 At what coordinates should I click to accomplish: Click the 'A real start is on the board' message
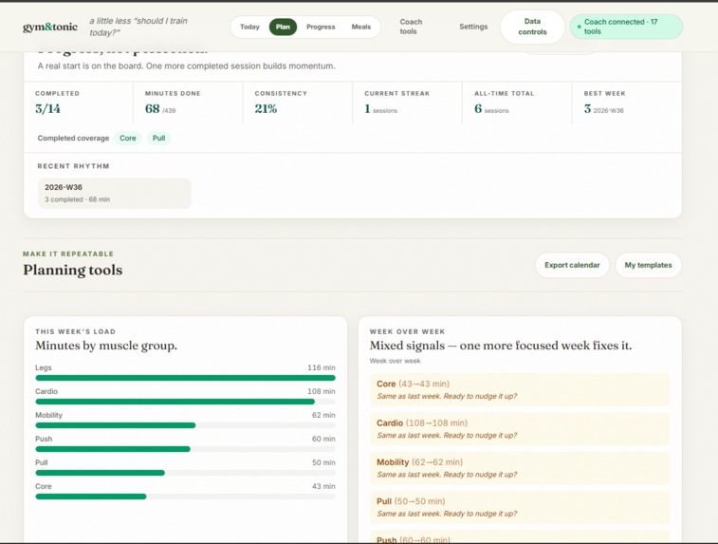tap(186, 66)
